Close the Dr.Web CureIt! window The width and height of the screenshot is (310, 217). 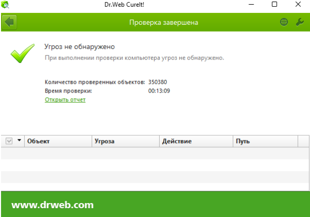298,4
